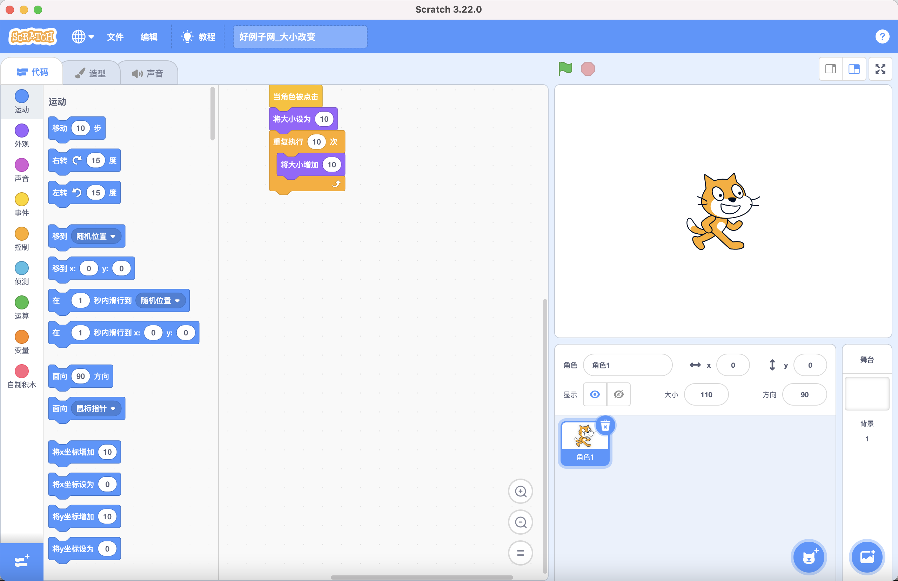
Task: Select the 侦测 block category
Action: [x=21, y=273]
